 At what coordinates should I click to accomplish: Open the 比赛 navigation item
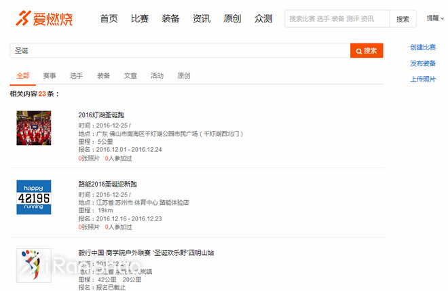[140, 18]
